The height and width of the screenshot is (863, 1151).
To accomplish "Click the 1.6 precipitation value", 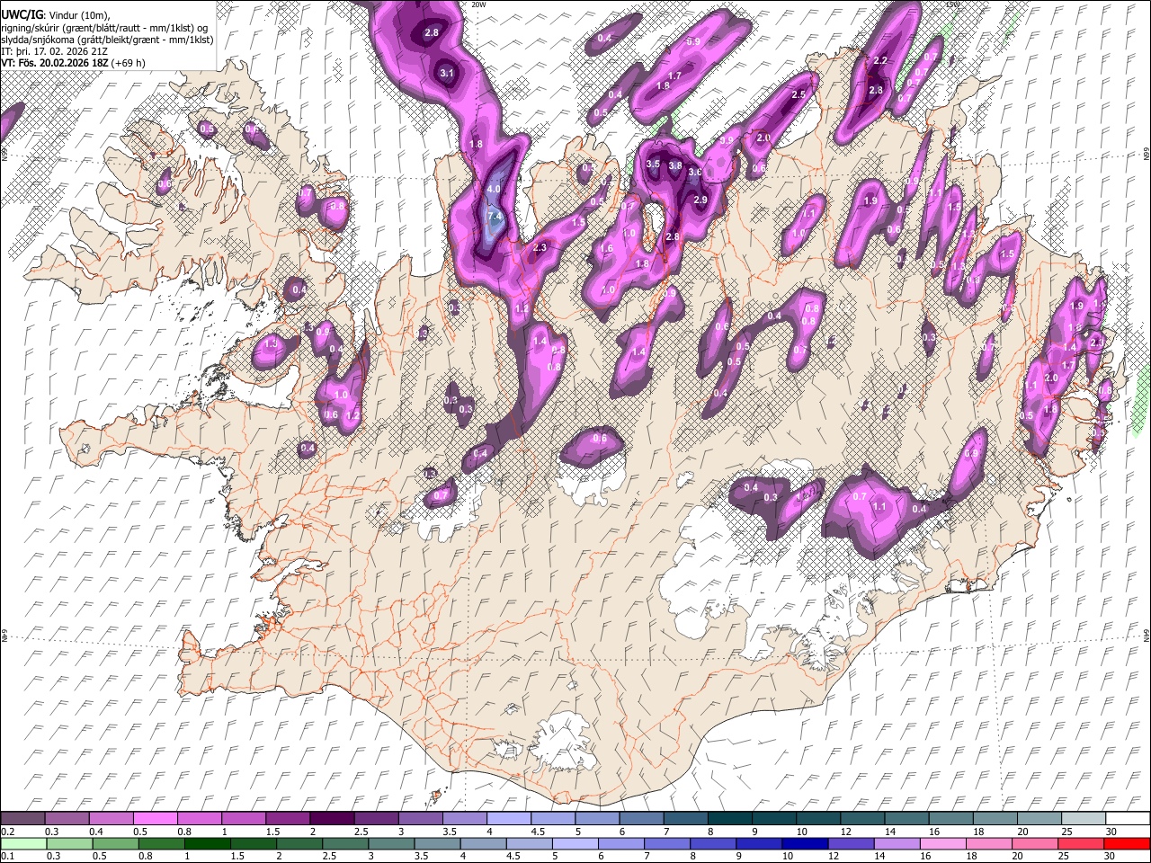I will click(x=607, y=249).
